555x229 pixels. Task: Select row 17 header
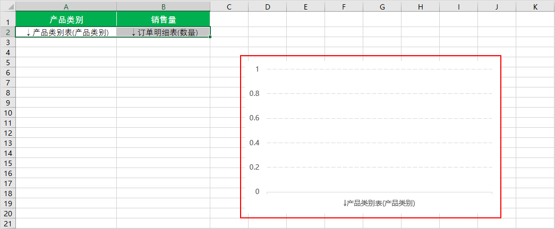point(8,183)
